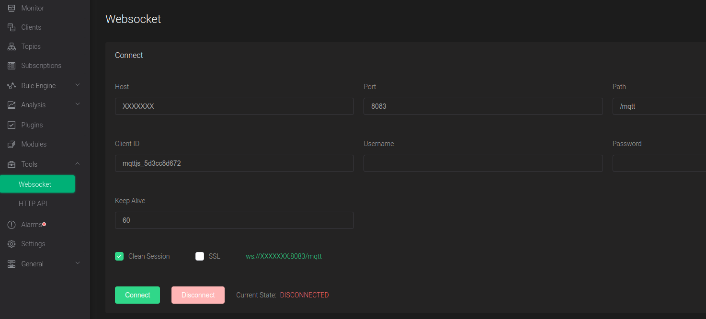Toggle Clean Session off then leave it

119,256
